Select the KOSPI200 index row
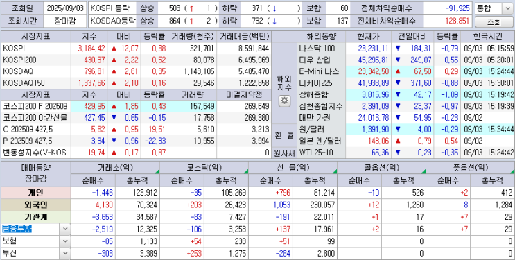The height and width of the screenshot is (260, 515). tap(137, 60)
